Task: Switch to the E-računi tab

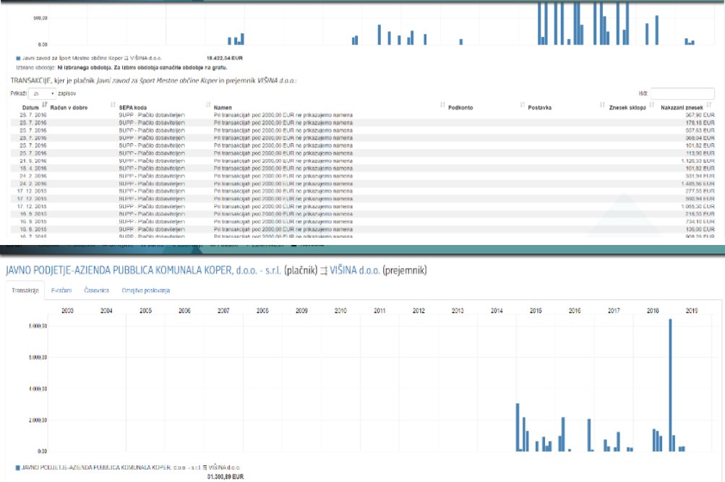Action: [61, 291]
